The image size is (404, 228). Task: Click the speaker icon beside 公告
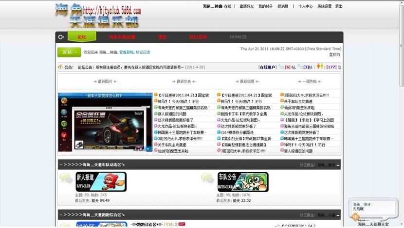[x=60, y=67]
